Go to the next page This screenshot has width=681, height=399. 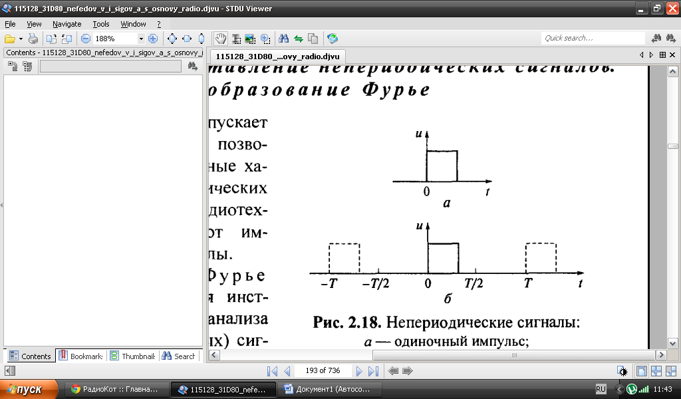[x=358, y=371]
